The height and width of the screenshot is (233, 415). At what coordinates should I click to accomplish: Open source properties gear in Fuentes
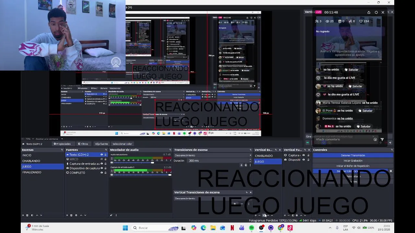pos(76,215)
